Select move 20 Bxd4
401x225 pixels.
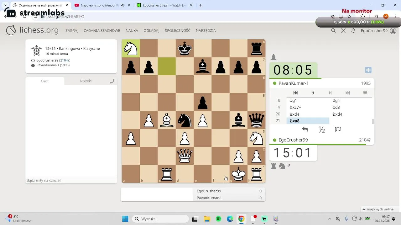click(x=308, y=114)
